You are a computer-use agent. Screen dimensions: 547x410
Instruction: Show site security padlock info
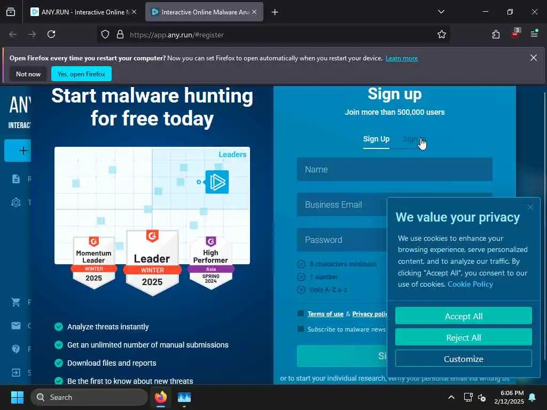click(x=120, y=35)
